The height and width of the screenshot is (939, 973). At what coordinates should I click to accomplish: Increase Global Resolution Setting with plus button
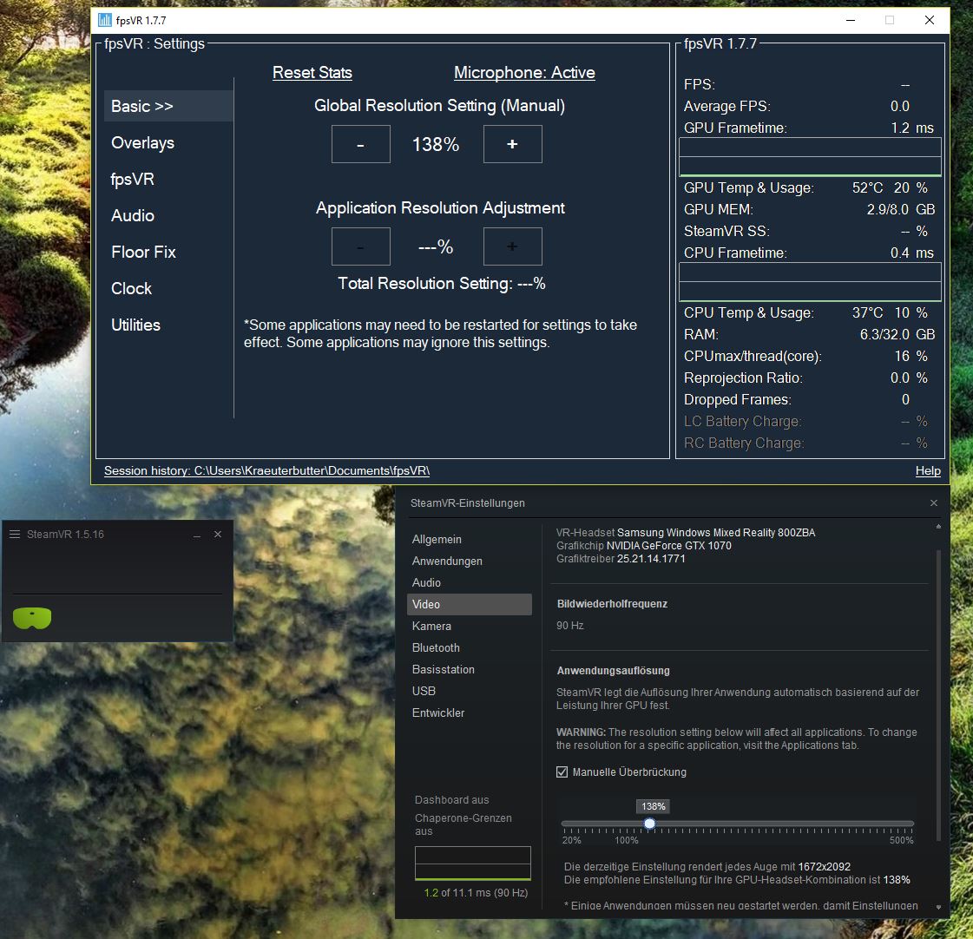[x=513, y=144]
